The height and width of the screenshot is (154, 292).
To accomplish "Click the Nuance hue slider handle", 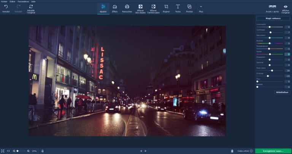I will click(x=270, y=44).
